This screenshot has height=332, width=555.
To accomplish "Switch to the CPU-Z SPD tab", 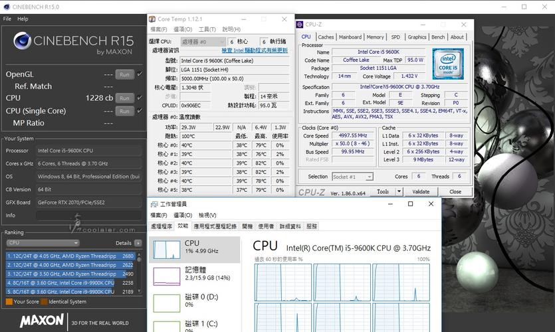I will 395,37.
